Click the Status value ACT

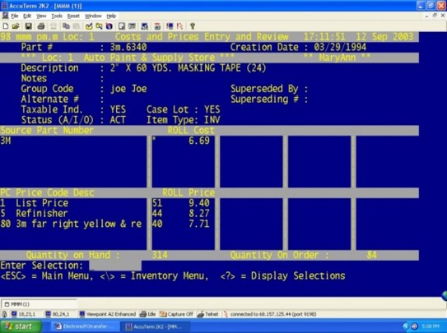pos(118,120)
